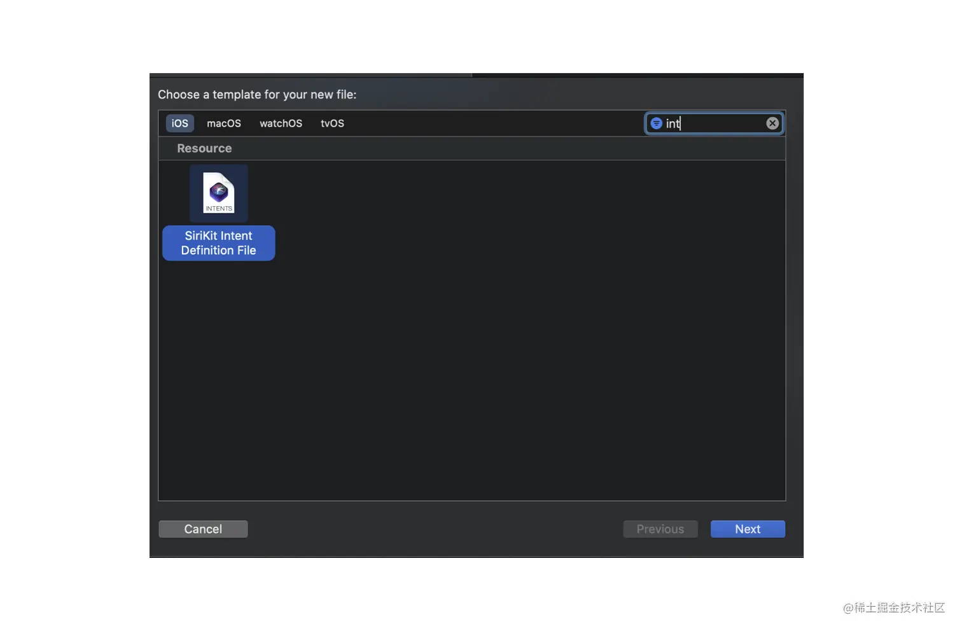Screen dimensions: 962x631
Task: Switch to the watchOS tab
Action: click(x=281, y=123)
